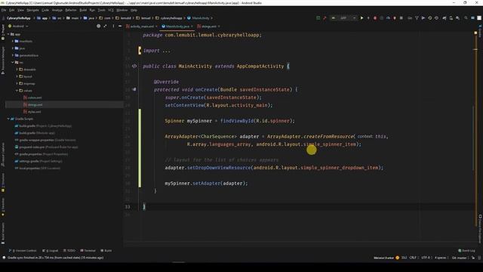Open the Terminal tool window

(88, 250)
